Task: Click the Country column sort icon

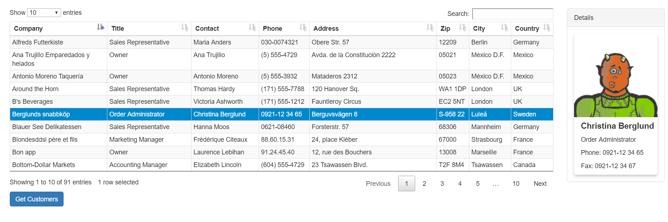Action: tap(547, 27)
